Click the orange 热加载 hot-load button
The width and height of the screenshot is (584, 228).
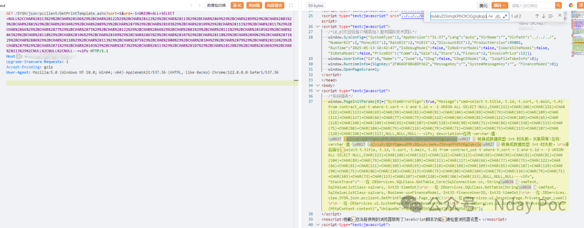253,5
